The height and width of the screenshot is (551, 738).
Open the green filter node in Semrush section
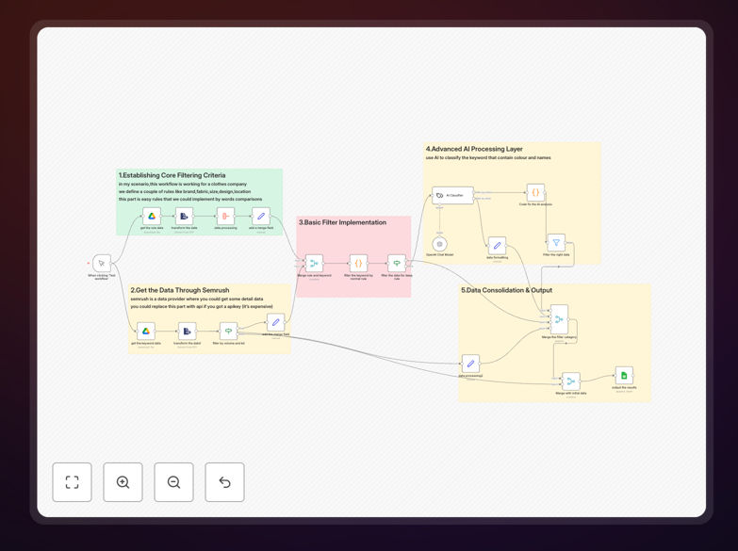click(x=228, y=332)
